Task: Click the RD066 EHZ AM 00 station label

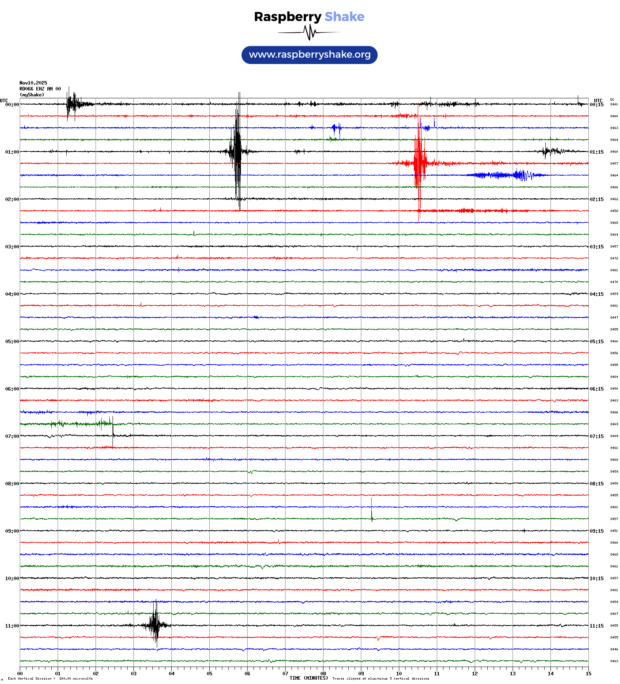Action: 40,89
